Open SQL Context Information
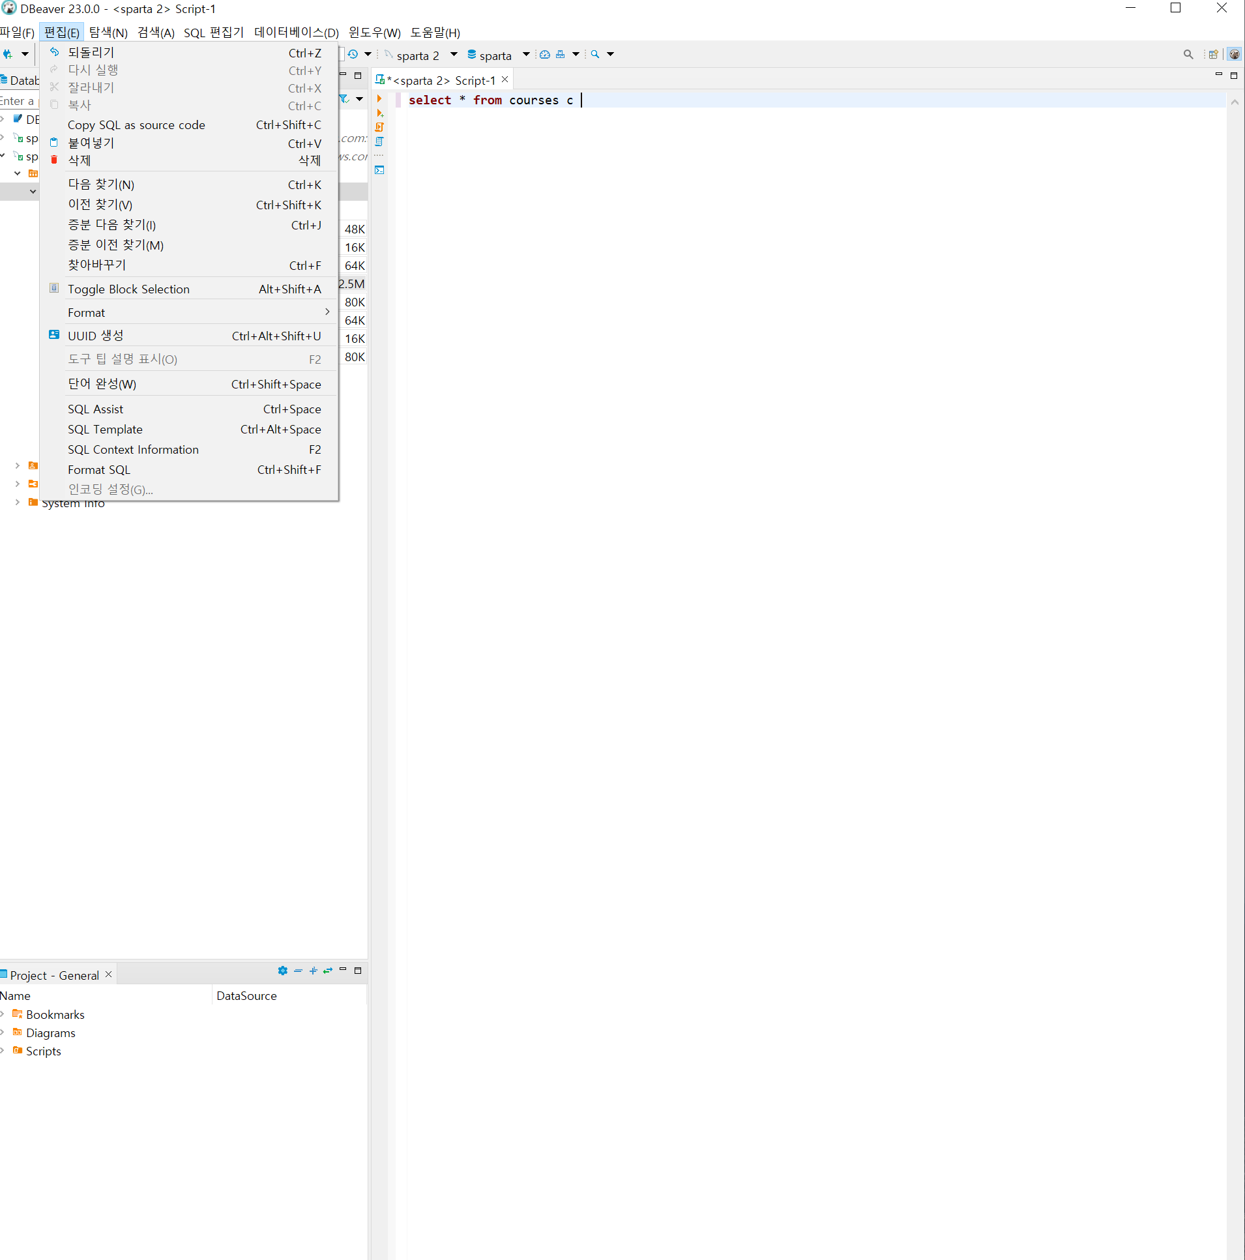Image resolution: width=1245 pixels, height=1260 pixels. coord(189,449)
